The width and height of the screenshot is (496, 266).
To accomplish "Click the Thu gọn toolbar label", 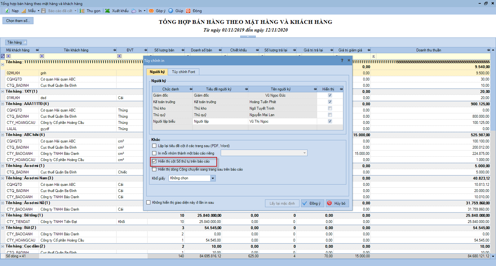I will tap(94, 11).
